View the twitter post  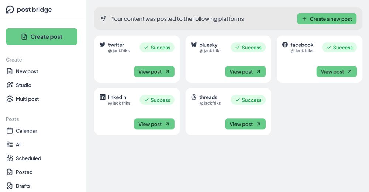154,71
